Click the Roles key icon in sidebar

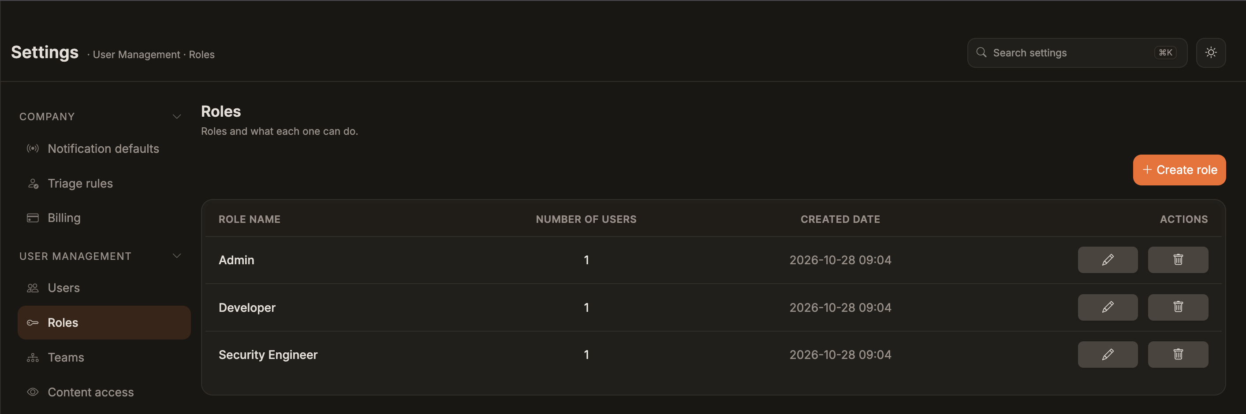33,323
